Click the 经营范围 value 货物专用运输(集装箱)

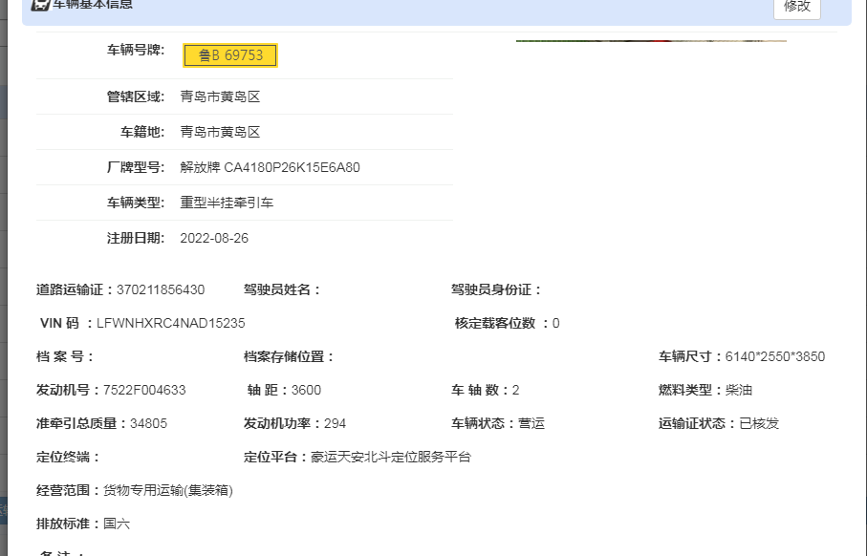tap(168, 490)
